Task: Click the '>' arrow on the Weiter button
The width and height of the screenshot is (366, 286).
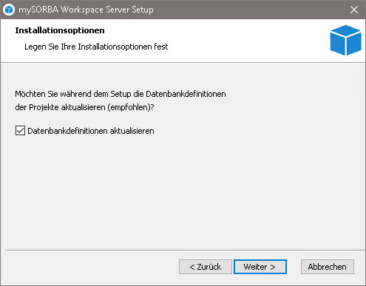Action: click(x=272, y=267)
